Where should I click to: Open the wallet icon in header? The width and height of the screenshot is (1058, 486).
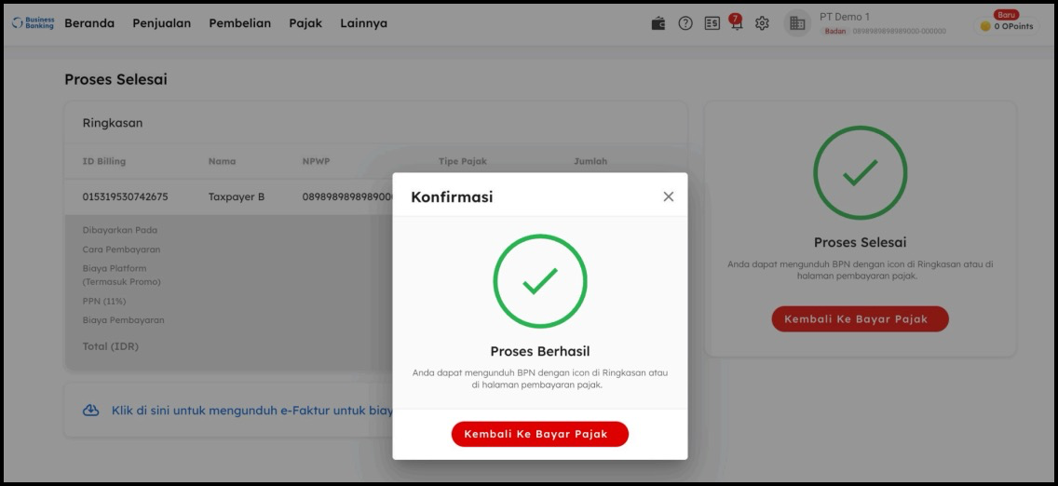pyautogui.click(x=658, y=23)
